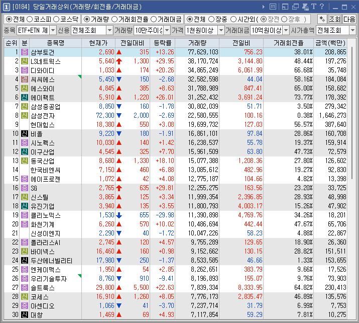Open stock 삼성전자 in the list
Screen dimensions: 359x323
(x=43, y=116)
